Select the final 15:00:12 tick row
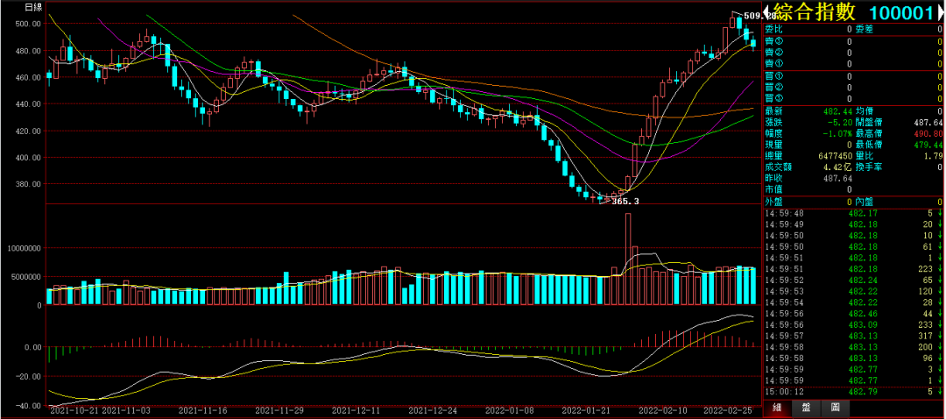 click(x=853, y=392)
